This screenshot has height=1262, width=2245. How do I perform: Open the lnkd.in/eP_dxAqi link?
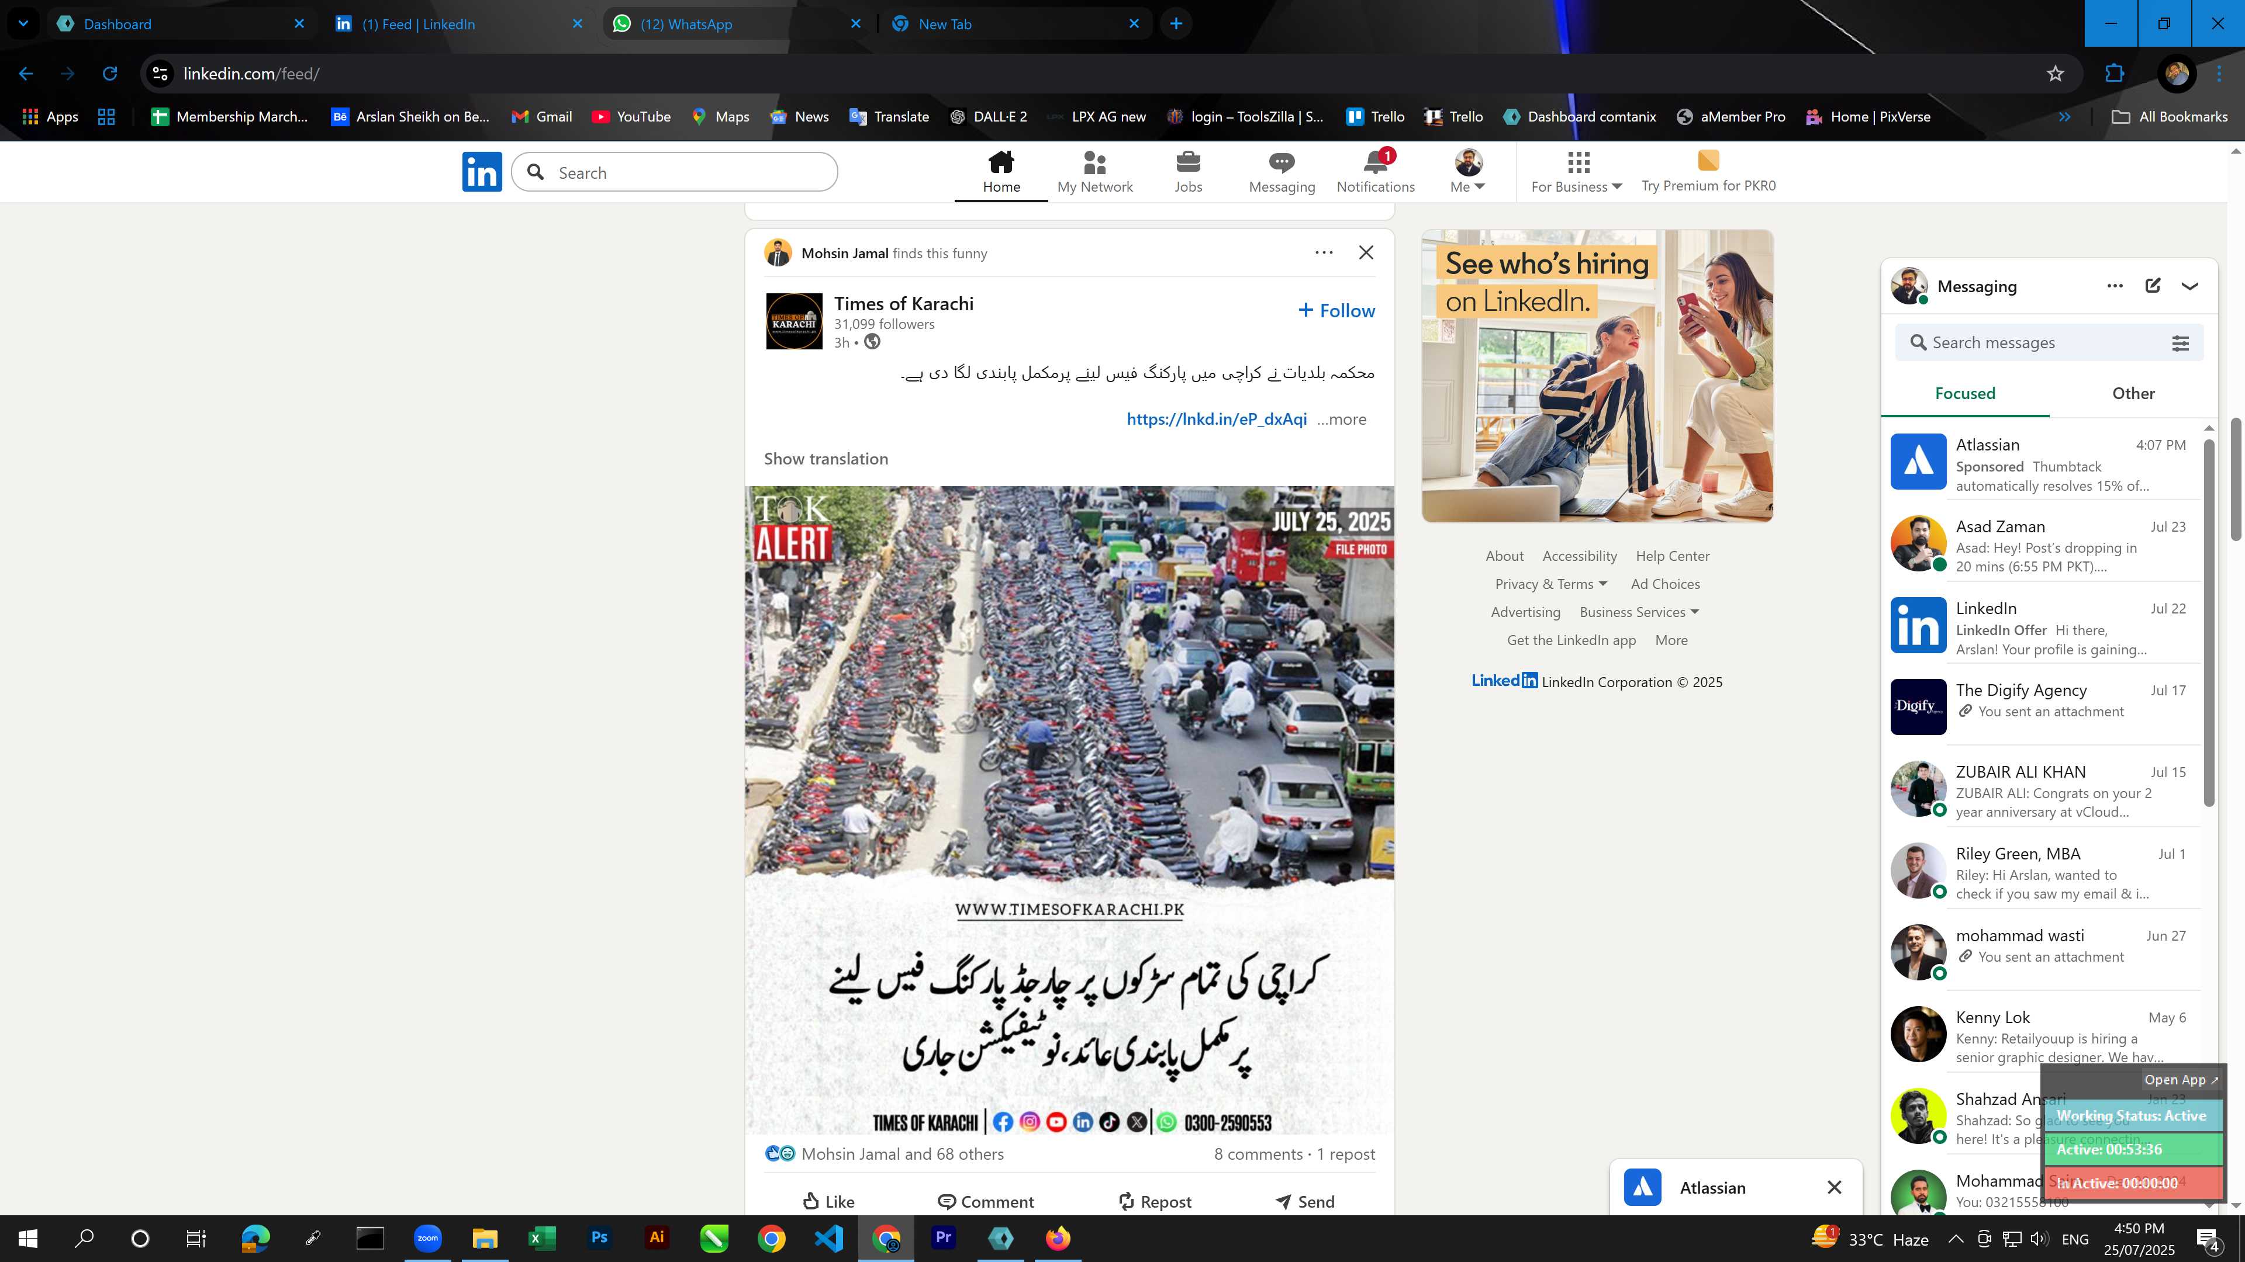click(1216, 419)
